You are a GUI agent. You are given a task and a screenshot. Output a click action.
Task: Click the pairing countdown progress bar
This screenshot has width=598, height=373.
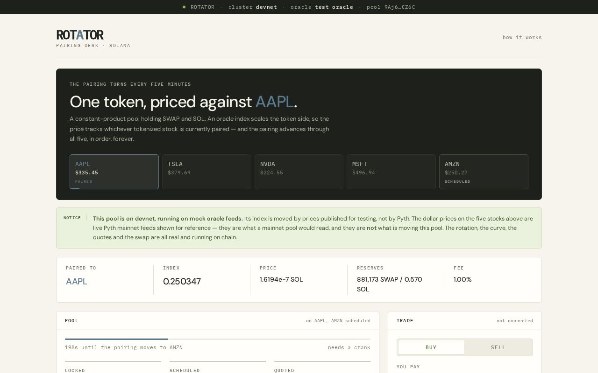click(x=218, y=339)
